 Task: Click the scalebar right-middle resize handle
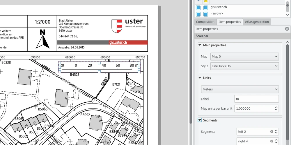(x=139, y=67)
